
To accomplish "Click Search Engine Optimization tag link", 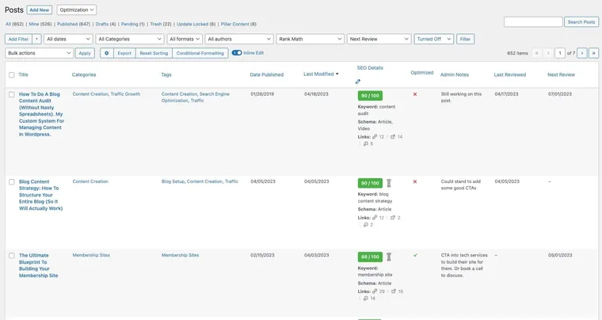I will (x=196, y=97).
